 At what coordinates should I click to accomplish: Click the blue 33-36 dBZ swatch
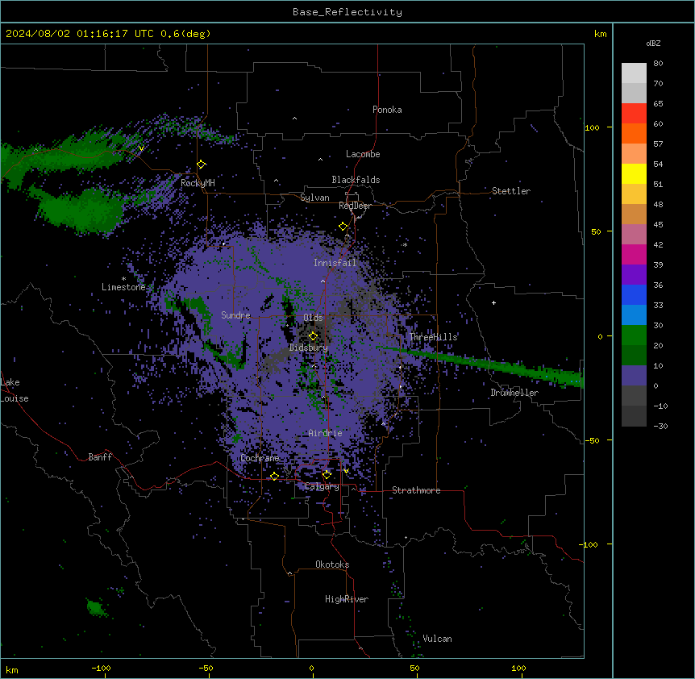tap(634, 295)
